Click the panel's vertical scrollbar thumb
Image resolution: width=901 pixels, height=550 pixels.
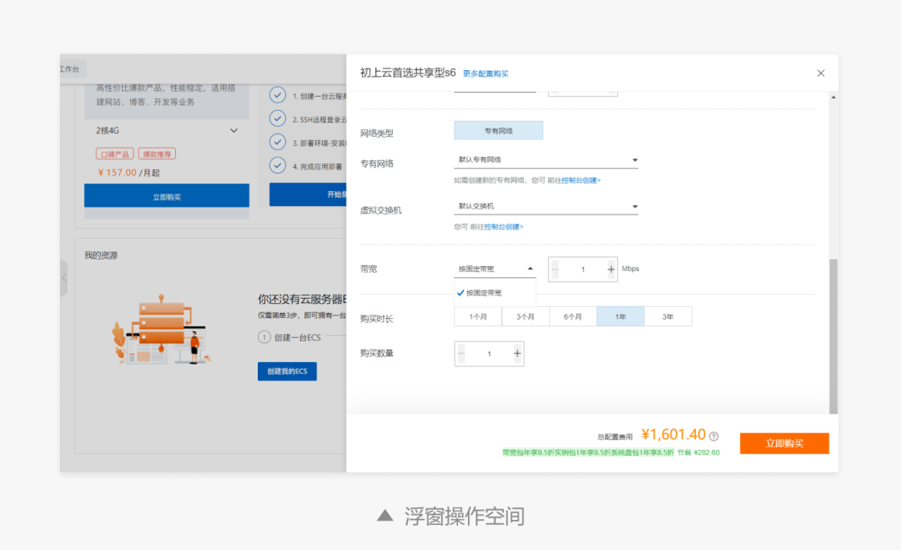tap(833, 336)
